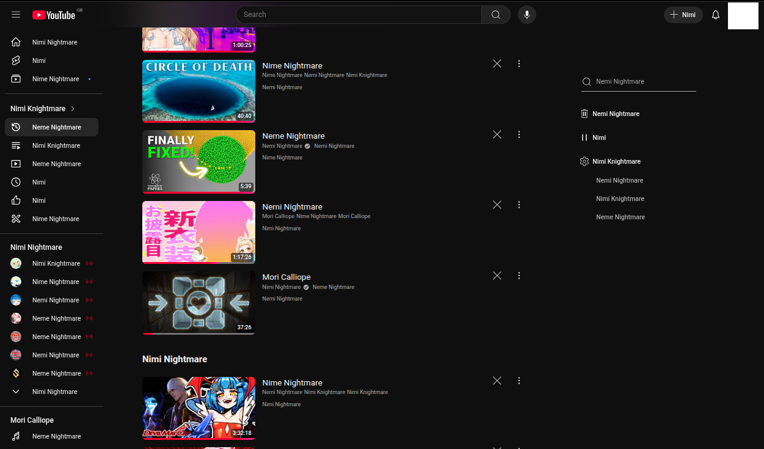Open live channel Nimi Knightmare in subscriptions
Screen dimensions: 764x449
51,263
